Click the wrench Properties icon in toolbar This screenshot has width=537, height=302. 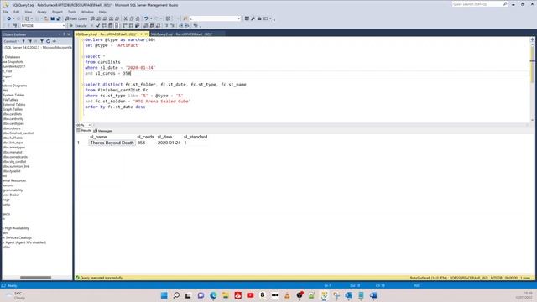(x=253, y=18)
